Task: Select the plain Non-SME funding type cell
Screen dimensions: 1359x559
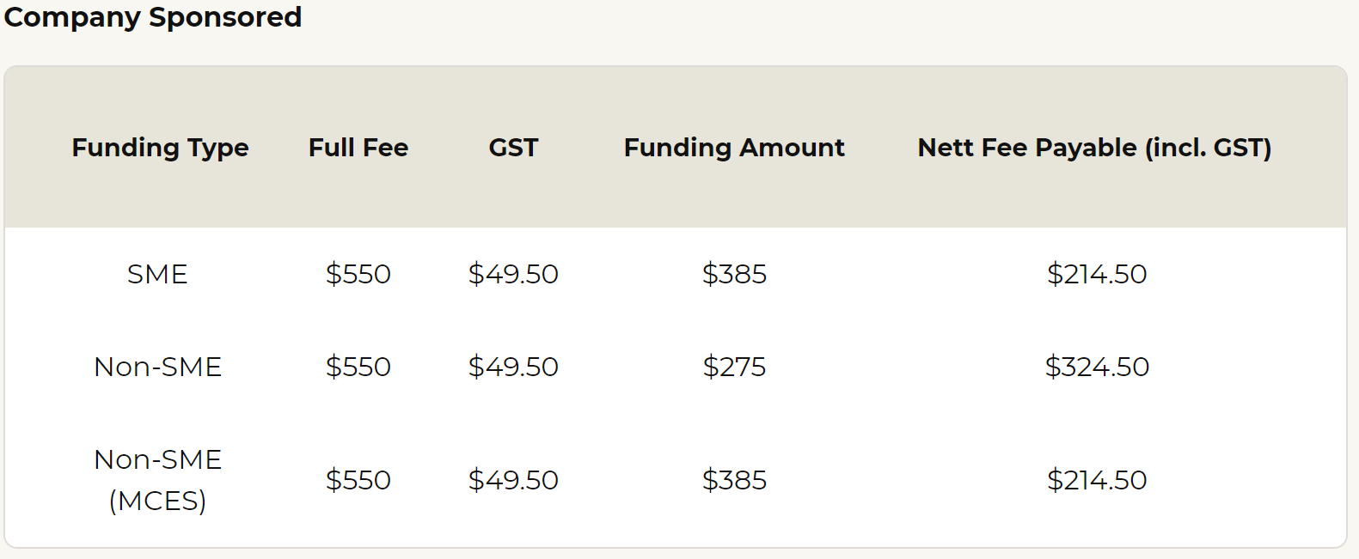Action: coord(157,367)
